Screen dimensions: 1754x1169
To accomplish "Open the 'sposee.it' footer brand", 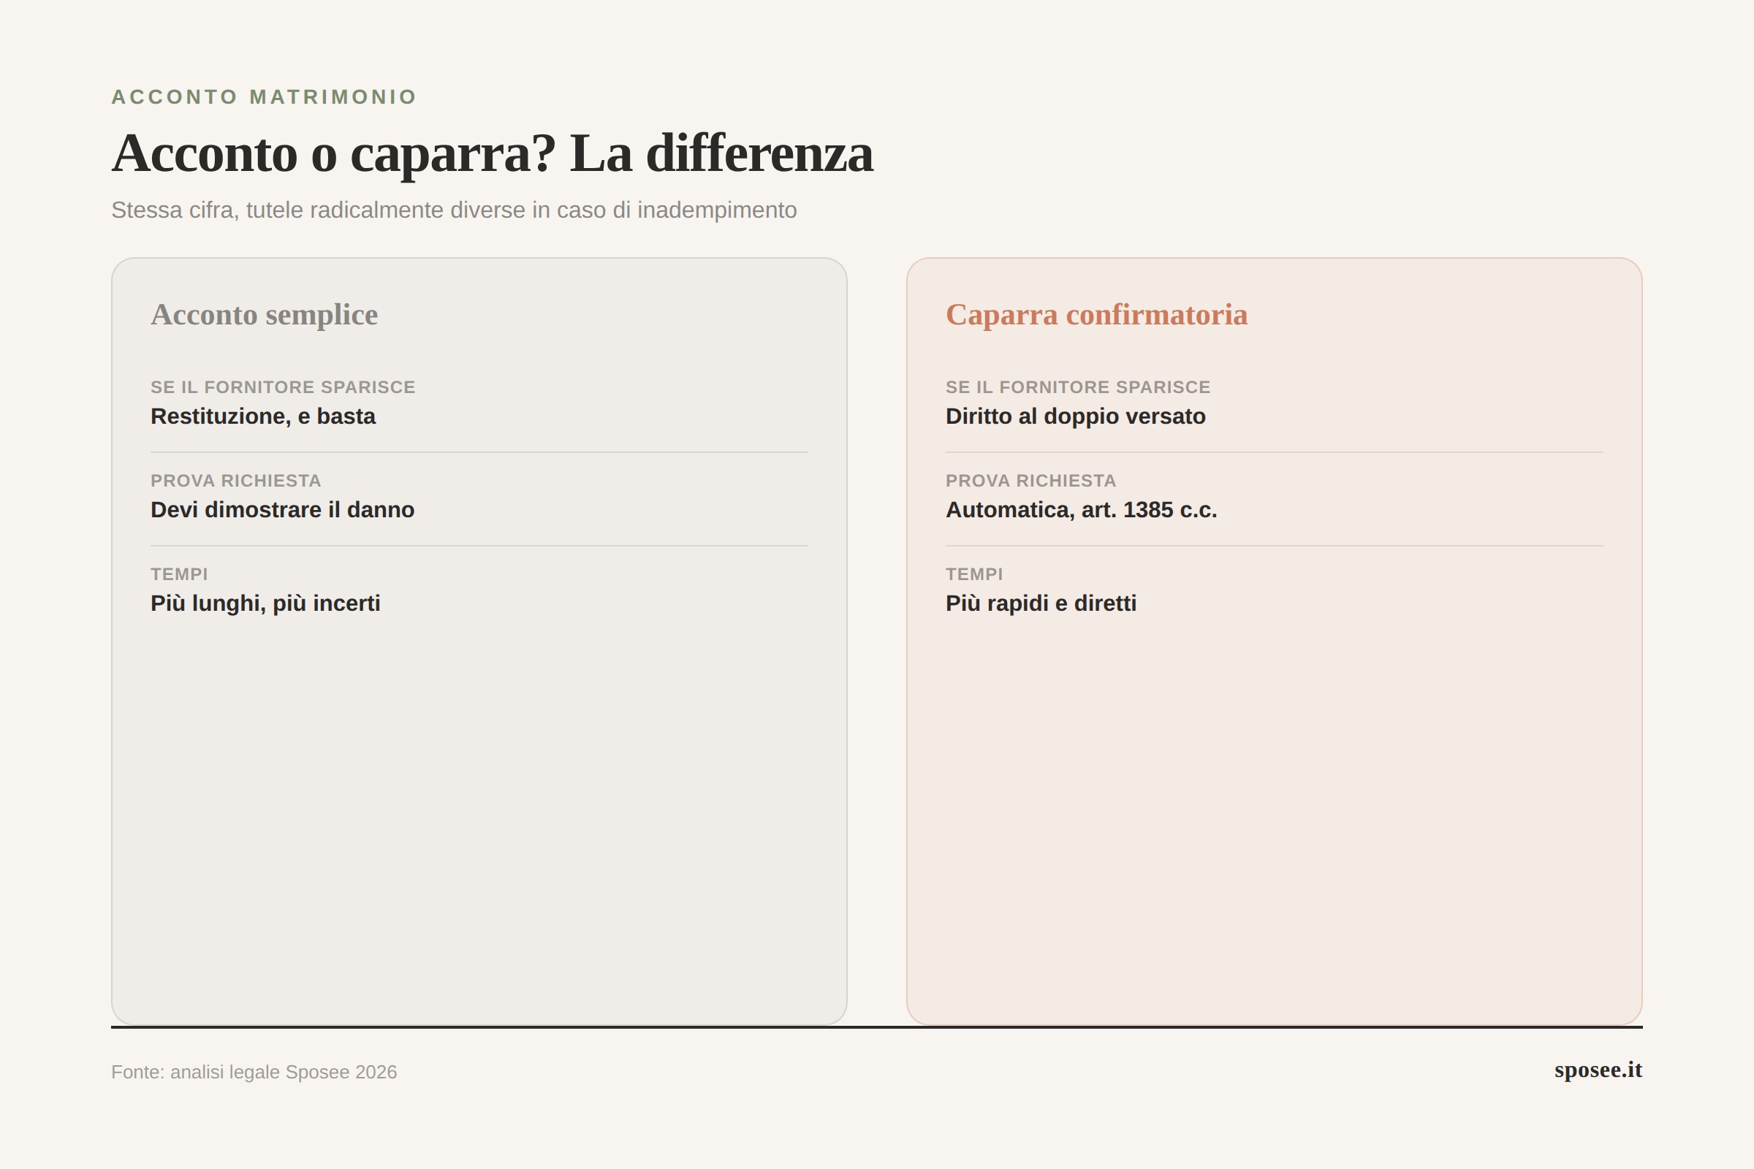I will tap(1598, 1070).
